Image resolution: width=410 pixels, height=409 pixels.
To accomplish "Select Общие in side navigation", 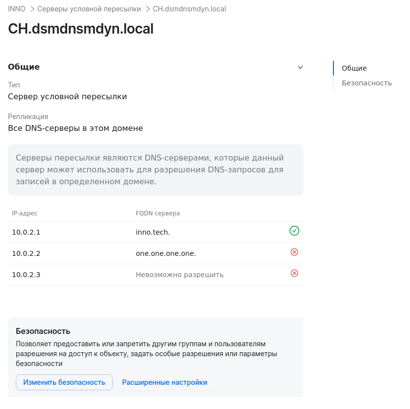I will [354, 68].
